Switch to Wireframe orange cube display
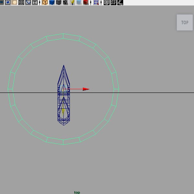The height and width of the screenshot is (194, 194). click(45, 2)
